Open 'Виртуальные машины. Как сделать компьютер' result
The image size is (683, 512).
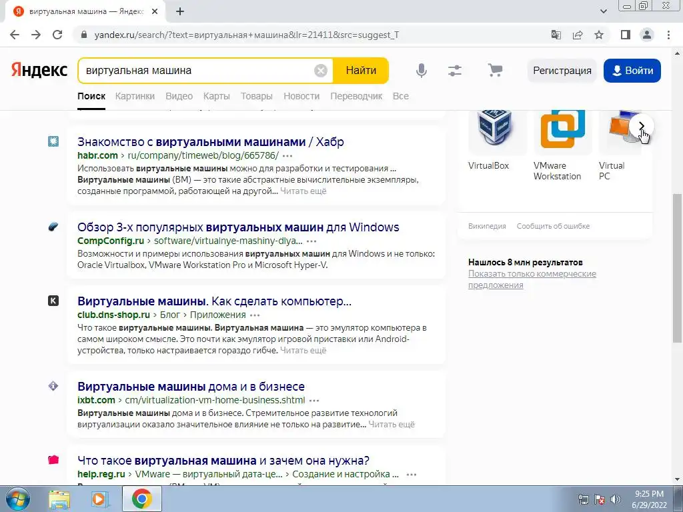pyautogui.click(x=214, y=301)
